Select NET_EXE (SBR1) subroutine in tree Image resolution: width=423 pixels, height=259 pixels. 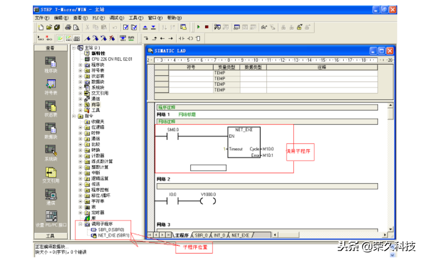(114, 236)
